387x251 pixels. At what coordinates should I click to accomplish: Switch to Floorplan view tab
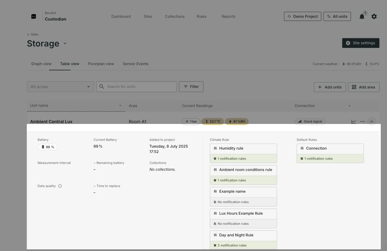(101, 64)
